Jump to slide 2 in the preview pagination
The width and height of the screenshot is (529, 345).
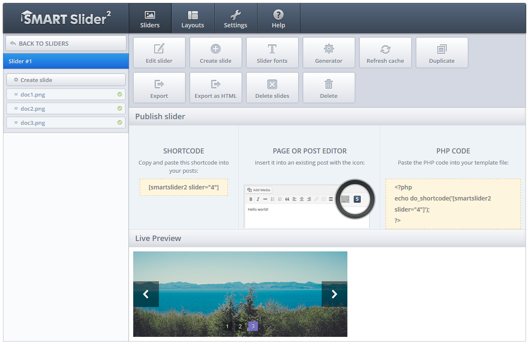pos(240,326)
